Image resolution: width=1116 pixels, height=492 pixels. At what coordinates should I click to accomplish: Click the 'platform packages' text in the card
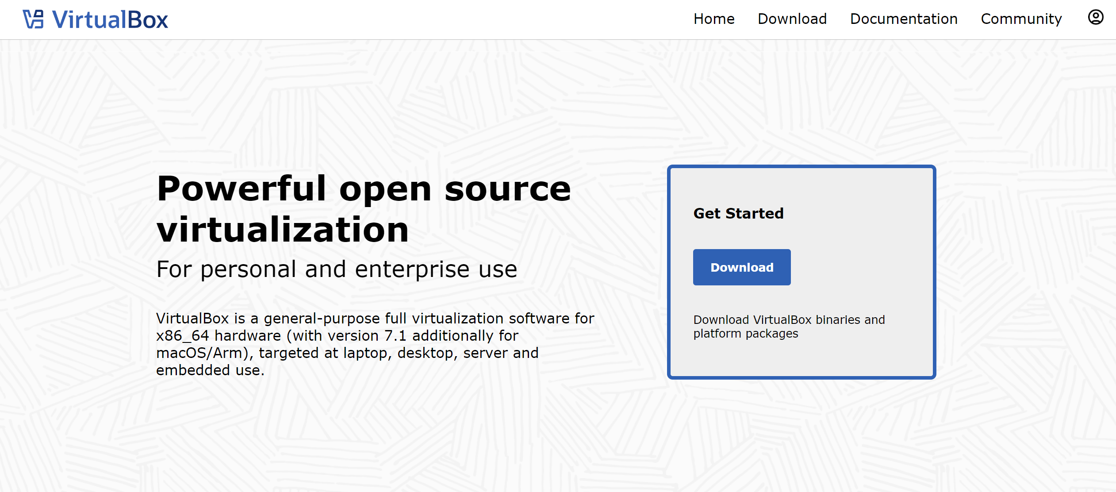(745, 334)
